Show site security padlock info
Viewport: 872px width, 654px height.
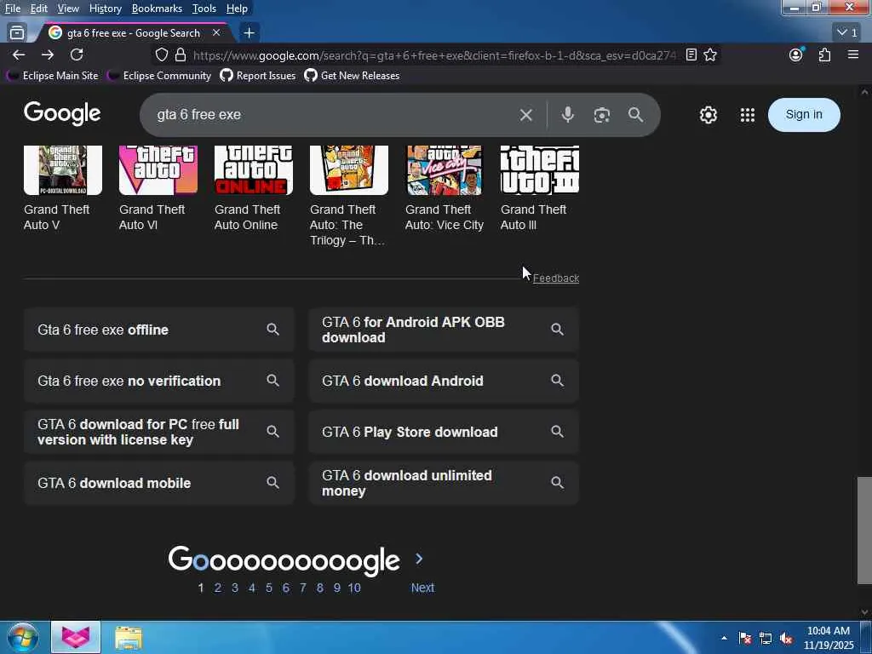[x=181, y=54]
